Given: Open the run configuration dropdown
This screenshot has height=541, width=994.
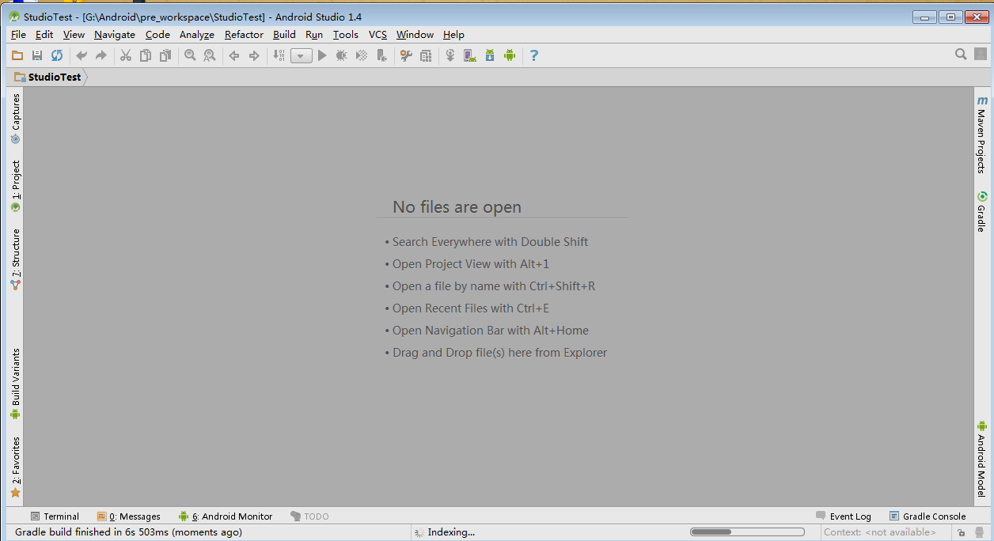Looking at the screenshot, I should pos(302,56).
